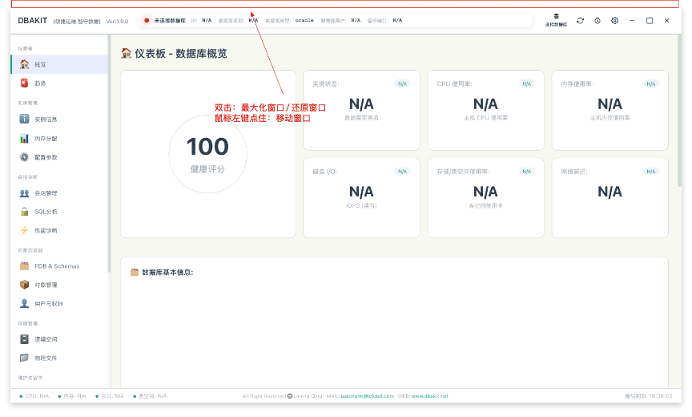Click the 仪表板 - 数据库概览 page title

175,54
